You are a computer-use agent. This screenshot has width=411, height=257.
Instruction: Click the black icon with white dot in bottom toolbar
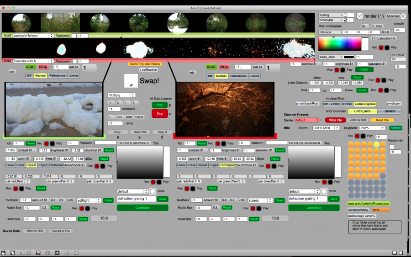click(x=57, y=253)
